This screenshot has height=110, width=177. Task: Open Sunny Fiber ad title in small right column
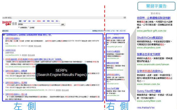coord(113,89)
